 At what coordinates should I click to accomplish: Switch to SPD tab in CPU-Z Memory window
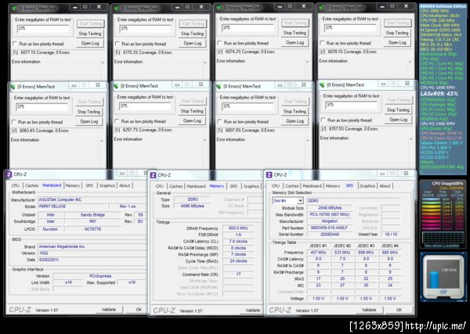point(233,186)
